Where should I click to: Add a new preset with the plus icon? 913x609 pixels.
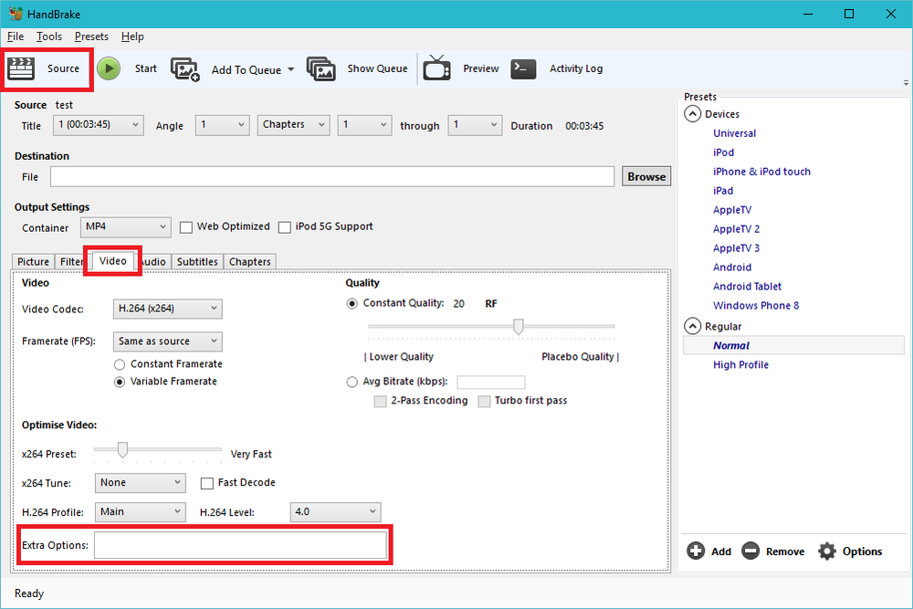click(x=695, y=551)
